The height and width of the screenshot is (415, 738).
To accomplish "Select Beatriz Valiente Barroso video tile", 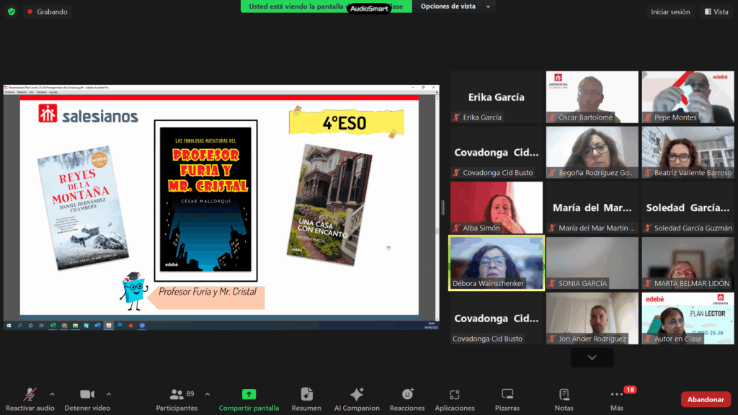I will (x=688, y=153).
